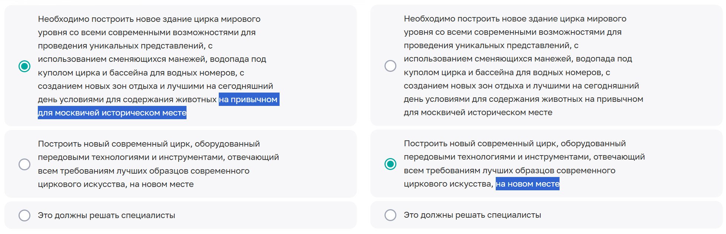Click the non-highlighted "для москвичей историческом месте" line
The width and height of the screenshot is (726, 234).
(x=478, y=112)
